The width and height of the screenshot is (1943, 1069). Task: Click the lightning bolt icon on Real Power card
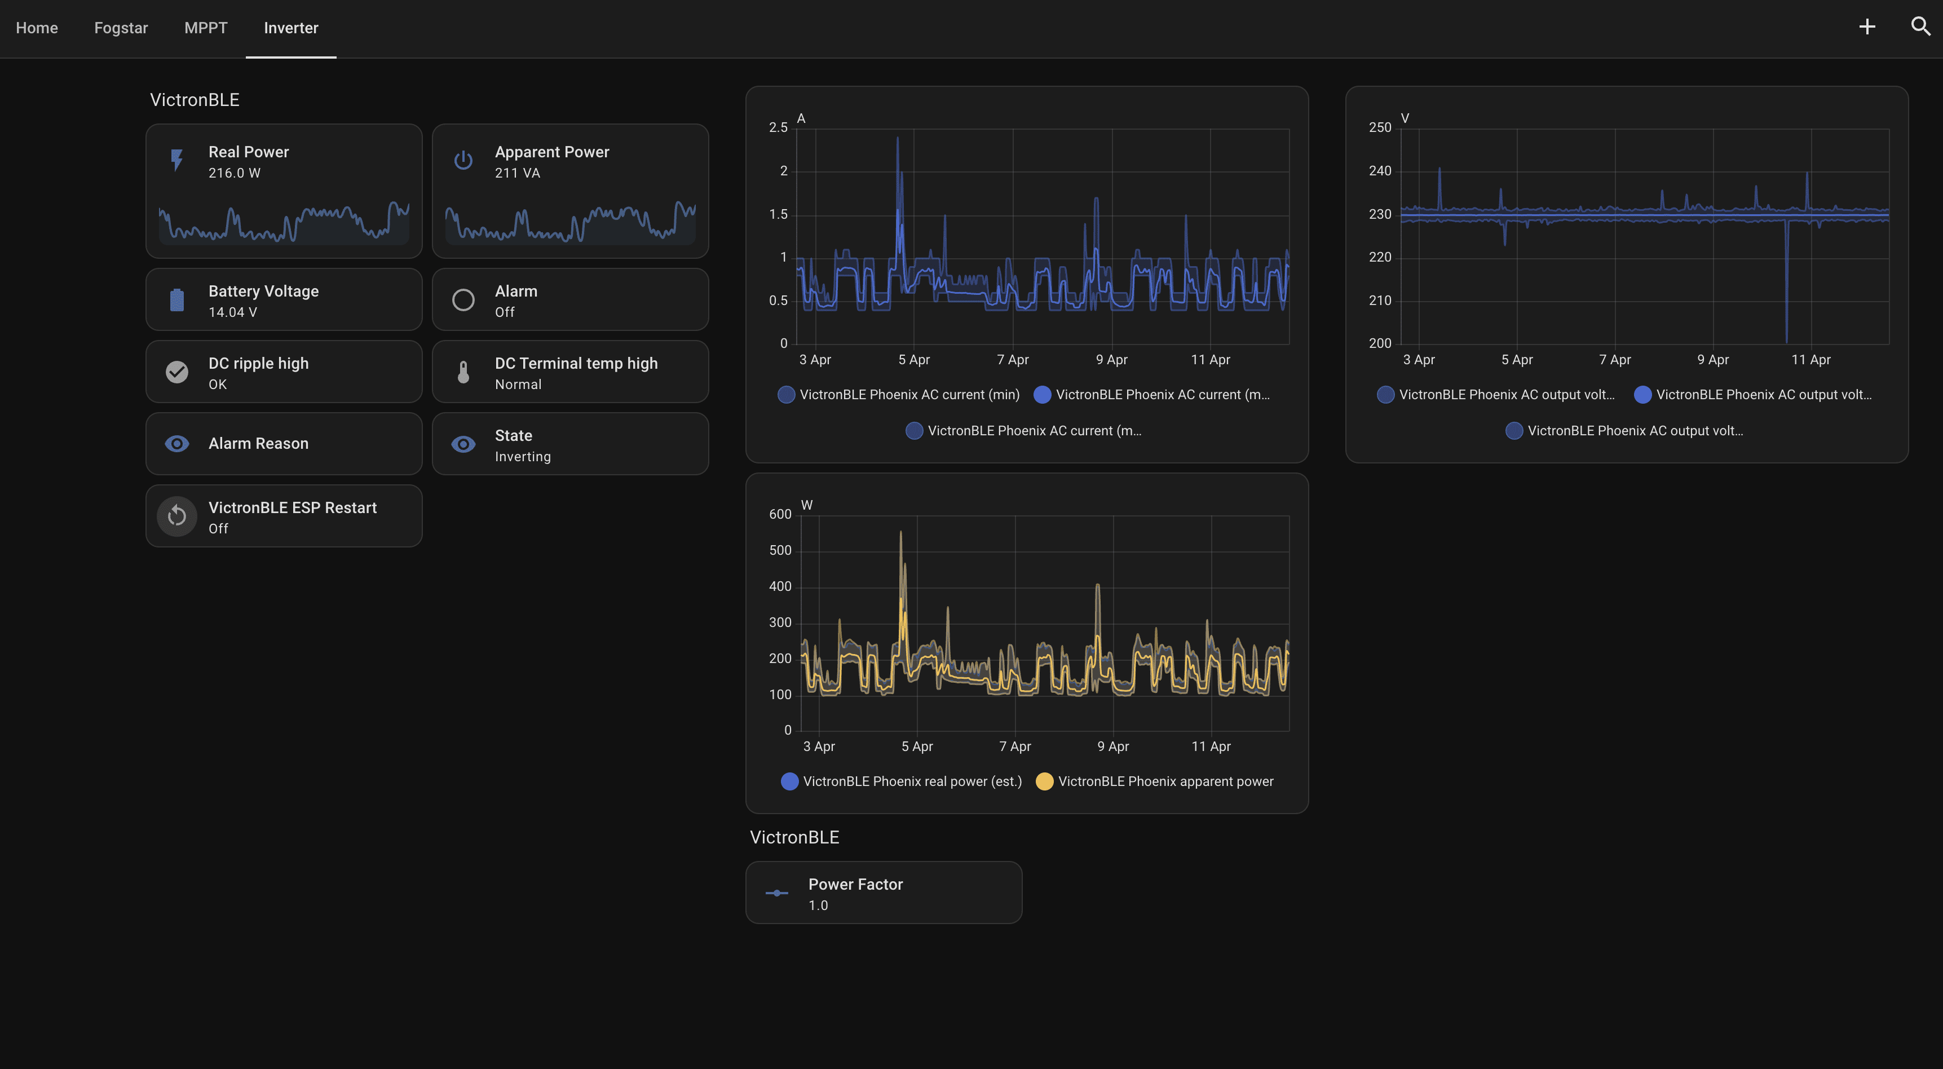point(176,160)
